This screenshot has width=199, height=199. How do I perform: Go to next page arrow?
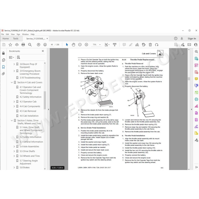point(45,45)
